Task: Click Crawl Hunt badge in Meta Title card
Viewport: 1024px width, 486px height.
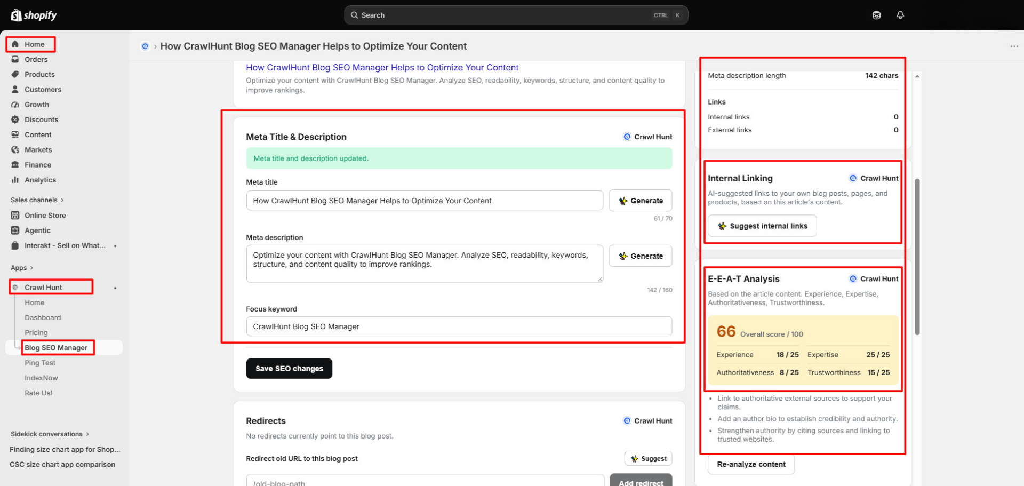Action: (648, 137)
